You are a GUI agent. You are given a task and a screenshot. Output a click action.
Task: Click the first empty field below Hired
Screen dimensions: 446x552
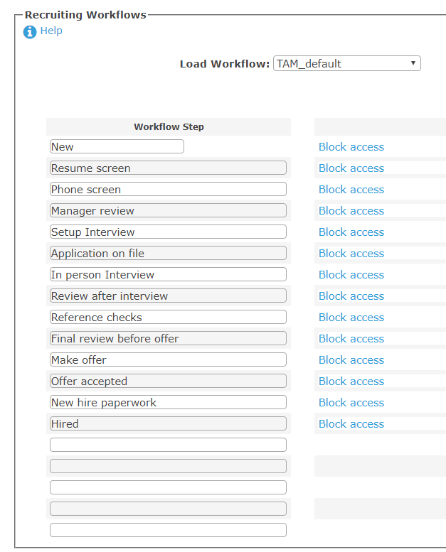(x=168, y=445)
